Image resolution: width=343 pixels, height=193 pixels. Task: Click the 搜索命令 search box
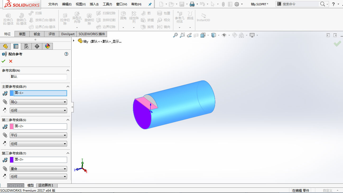click(x=300, y=4)
